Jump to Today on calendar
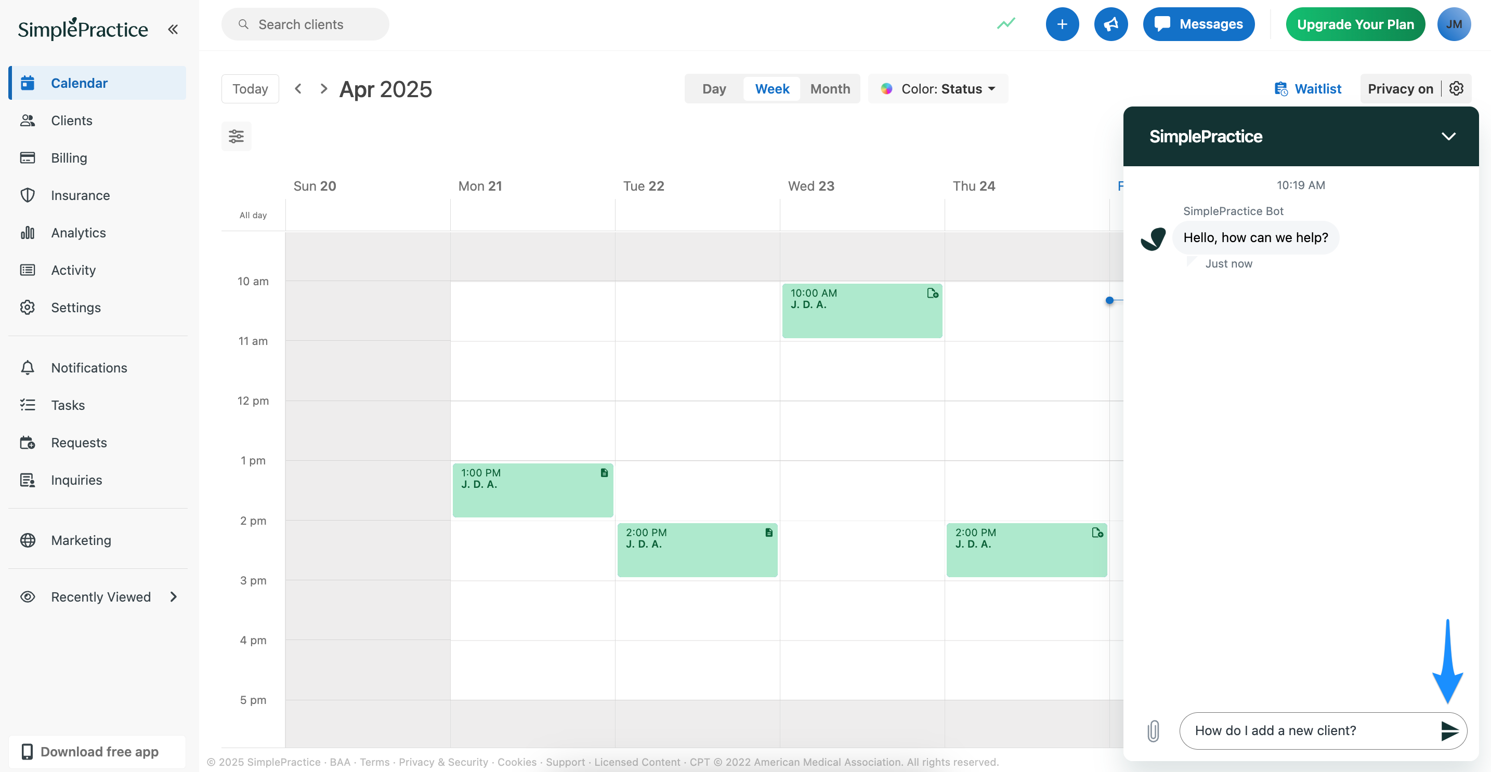Viewport: 1491px width, 772px height. pos(250,89)
